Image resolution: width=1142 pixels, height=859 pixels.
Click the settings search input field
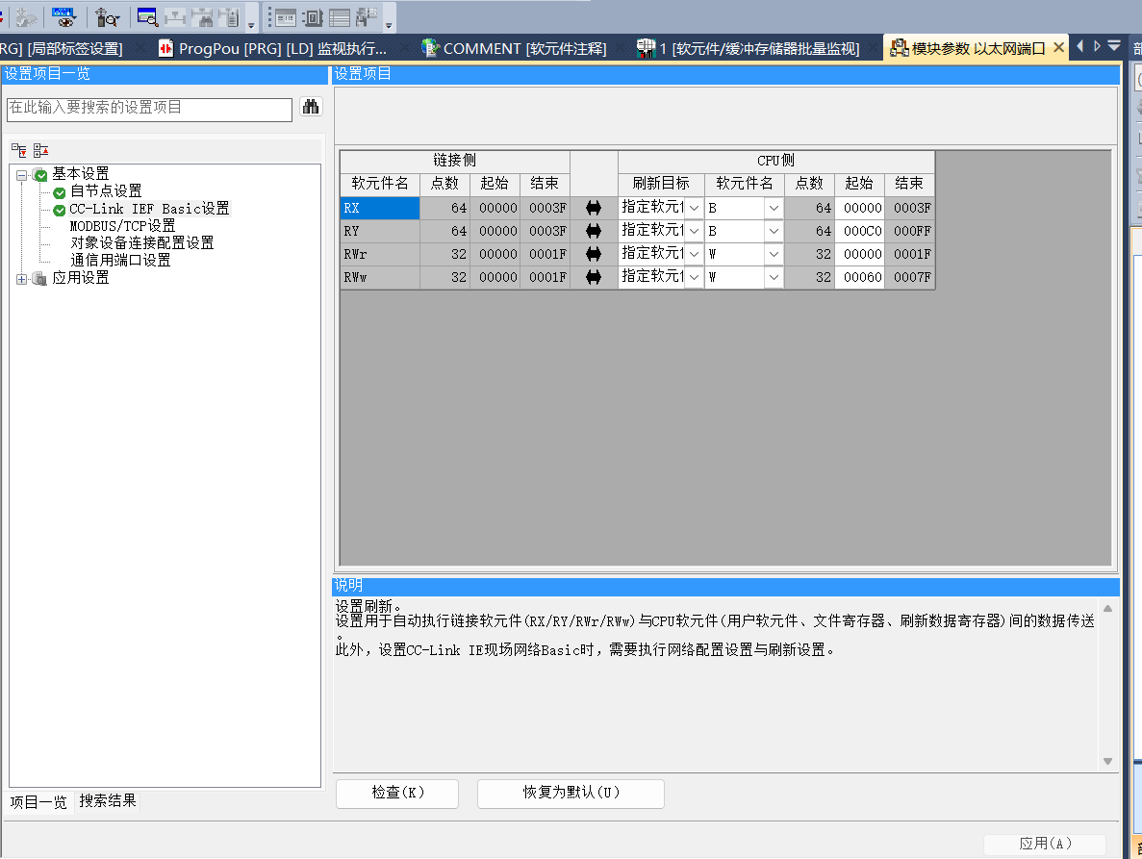[x=149, y=109]
